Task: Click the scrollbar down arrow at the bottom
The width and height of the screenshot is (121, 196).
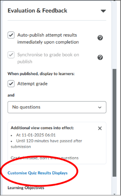Action: coord(114,194)
